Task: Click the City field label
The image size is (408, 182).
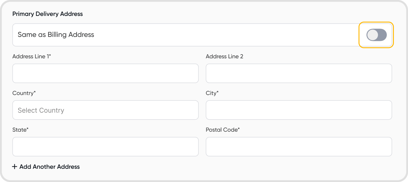Action: tap(212, 93)
